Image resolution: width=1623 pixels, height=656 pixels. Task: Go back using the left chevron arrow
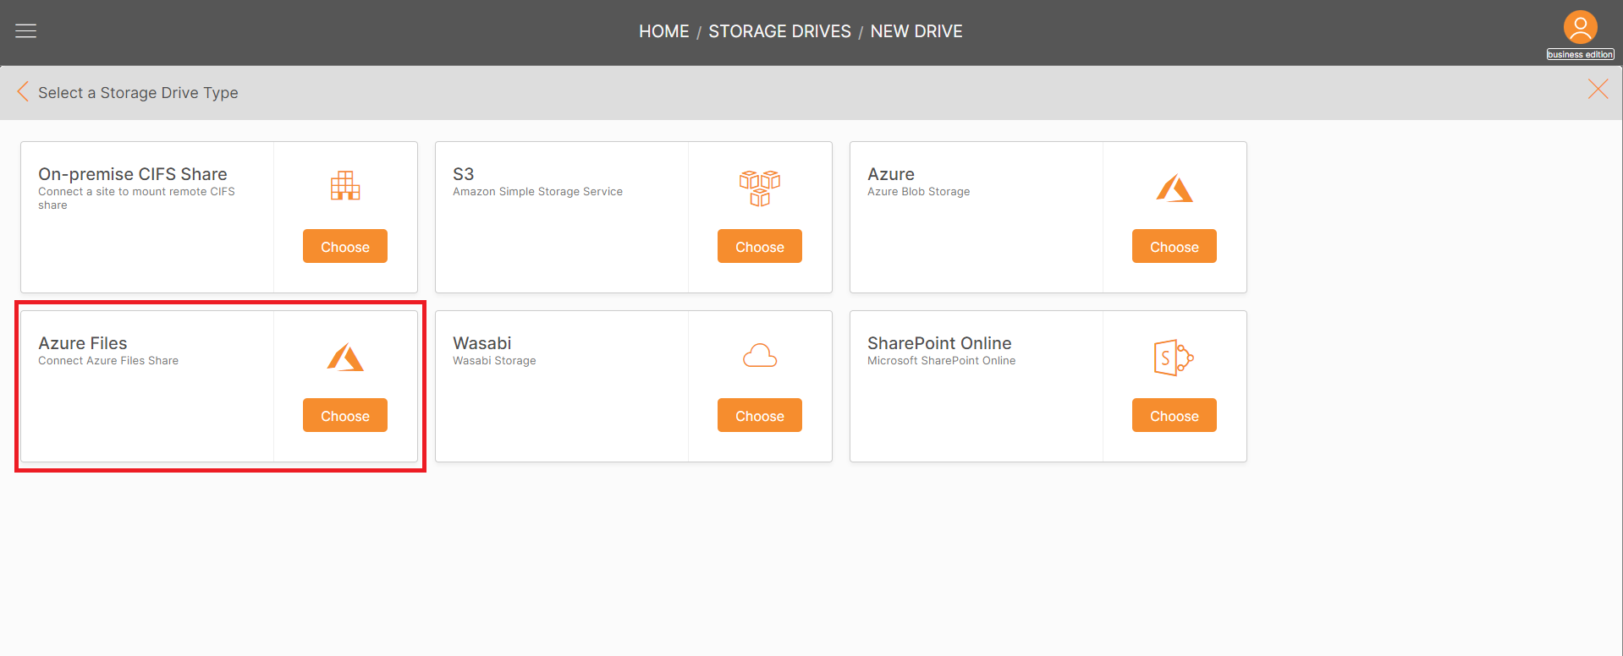coord(23,91)
